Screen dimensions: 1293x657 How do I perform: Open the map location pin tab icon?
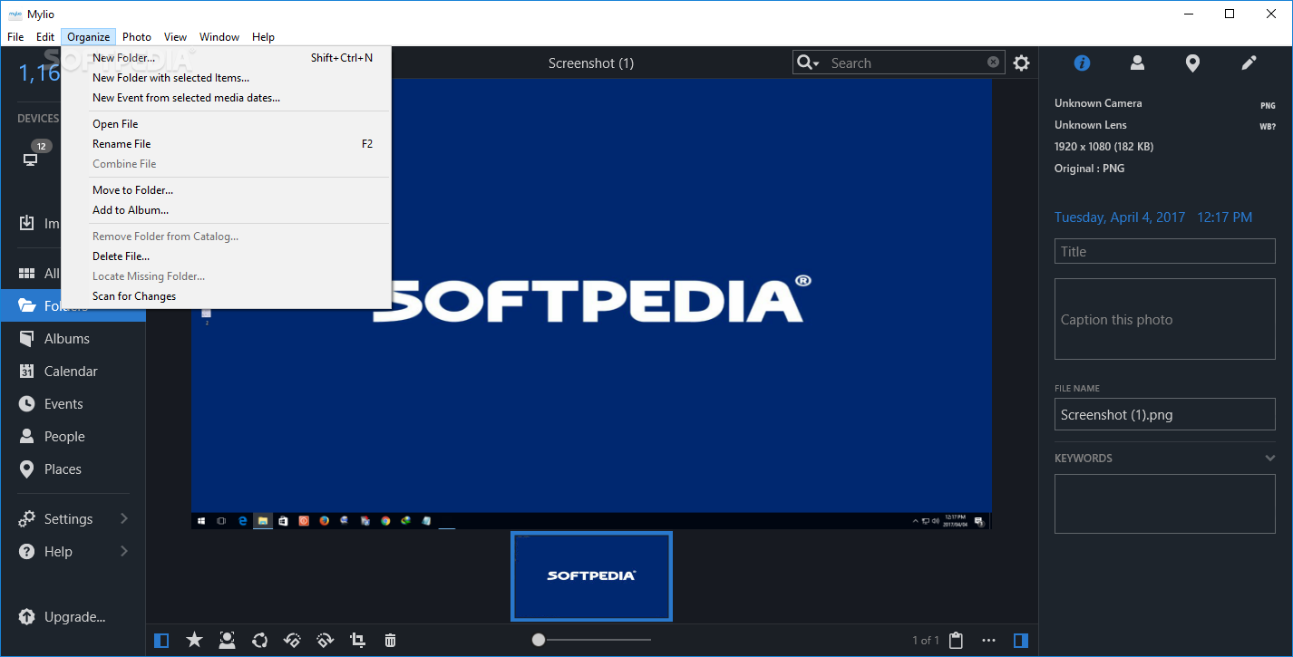1192,63
